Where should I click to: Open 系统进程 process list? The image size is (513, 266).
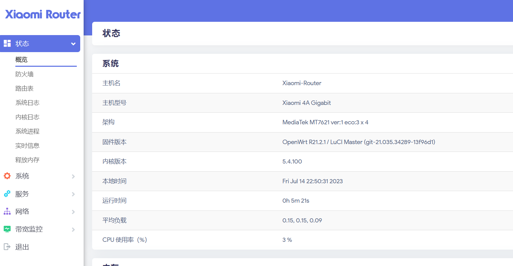[x=27, y=131]
